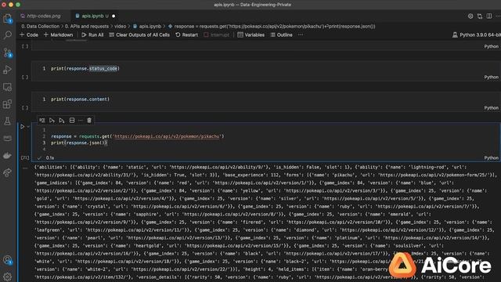
Task: Change language of print(response.content) cell
Action: pos(491,108)
